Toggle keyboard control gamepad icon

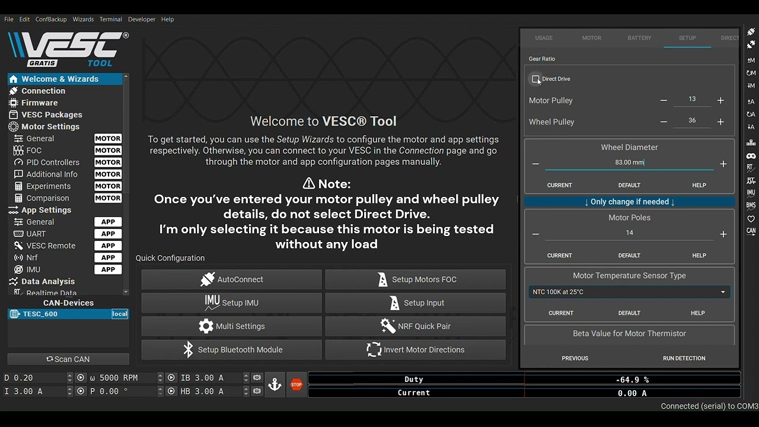pyautogui.click(x=751, y=155)
